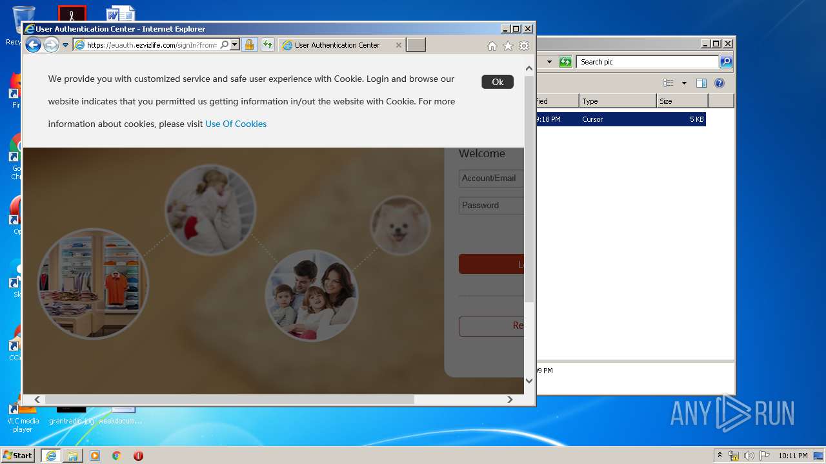Image resolution: width=826 pixels, height=464 pixels.
Task: Click the Password input field
Action: tap(491, 206)
